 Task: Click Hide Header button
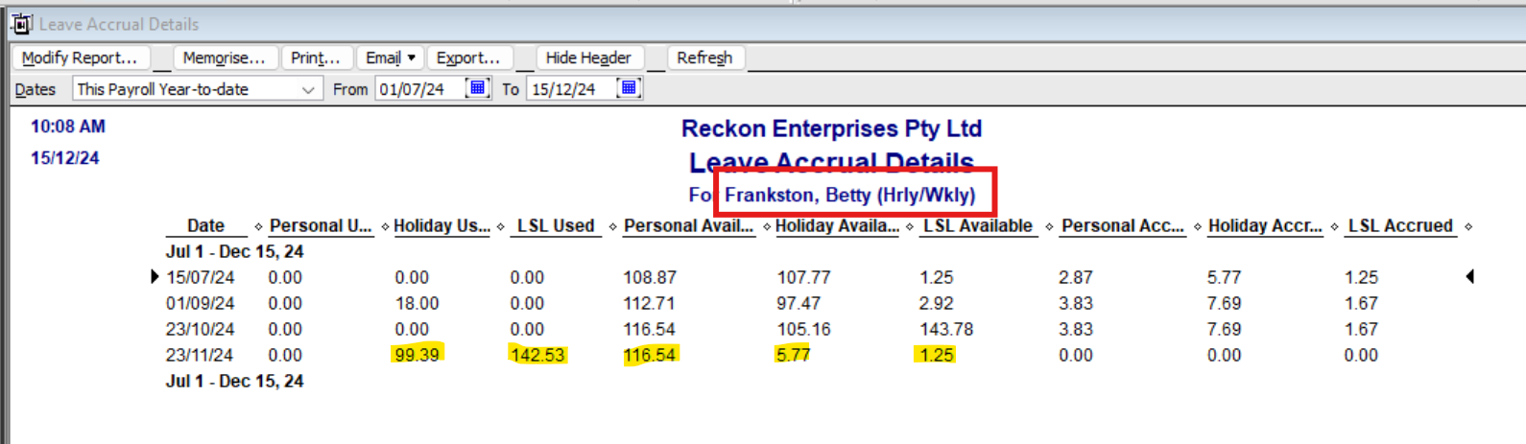click(588, 58)
